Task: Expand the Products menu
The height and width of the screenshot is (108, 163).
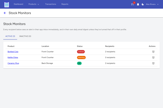Action: click(x=34, y=4)
